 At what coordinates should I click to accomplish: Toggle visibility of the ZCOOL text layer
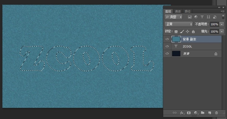(x=167, y=46)
